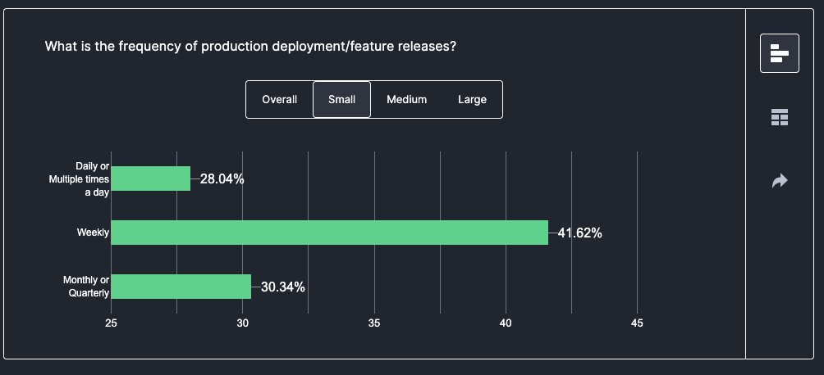The width and height of the screenshot is (824, 375).
Task: Select the Overall segment
Action: pyautogui.click(x=279, y=100)
